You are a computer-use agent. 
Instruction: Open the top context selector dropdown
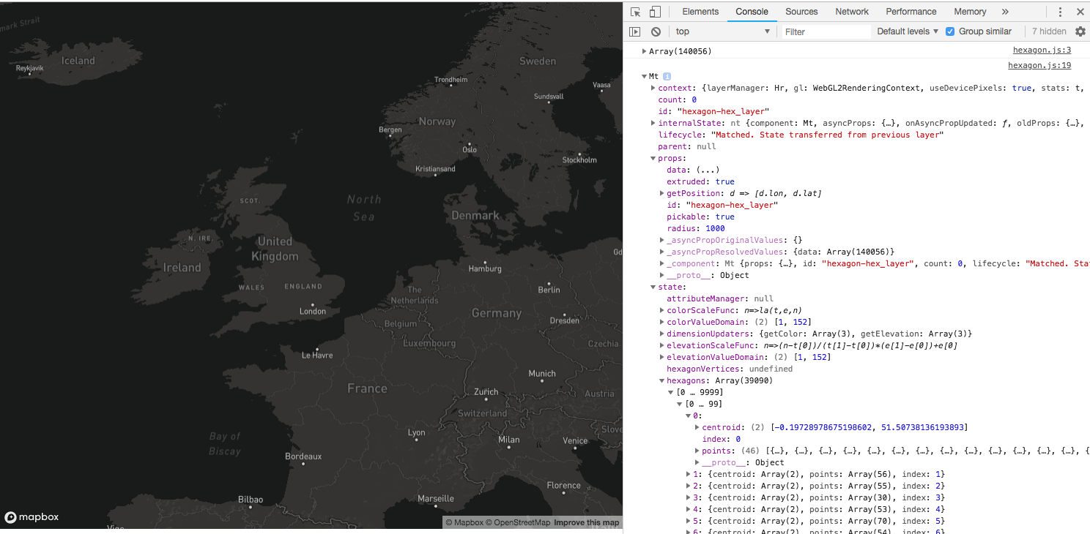723,31
